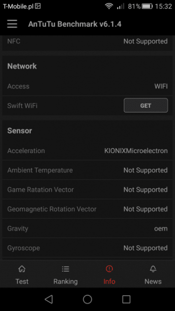The width and height of the screenshot is (175, 311).
Task: Tap the Android home circle
Action: pos(87,299)
